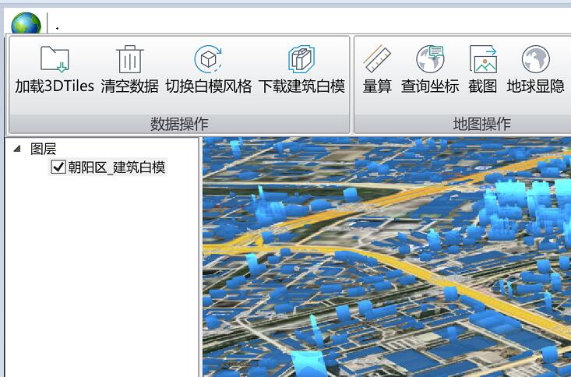Click the 切换白模风格 cube icon
571x377 pixels.
click(208, 58)
